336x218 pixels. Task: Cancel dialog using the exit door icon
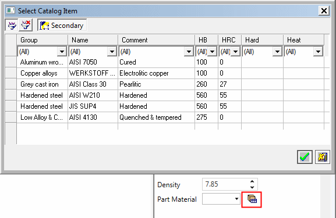pos(322,157)
